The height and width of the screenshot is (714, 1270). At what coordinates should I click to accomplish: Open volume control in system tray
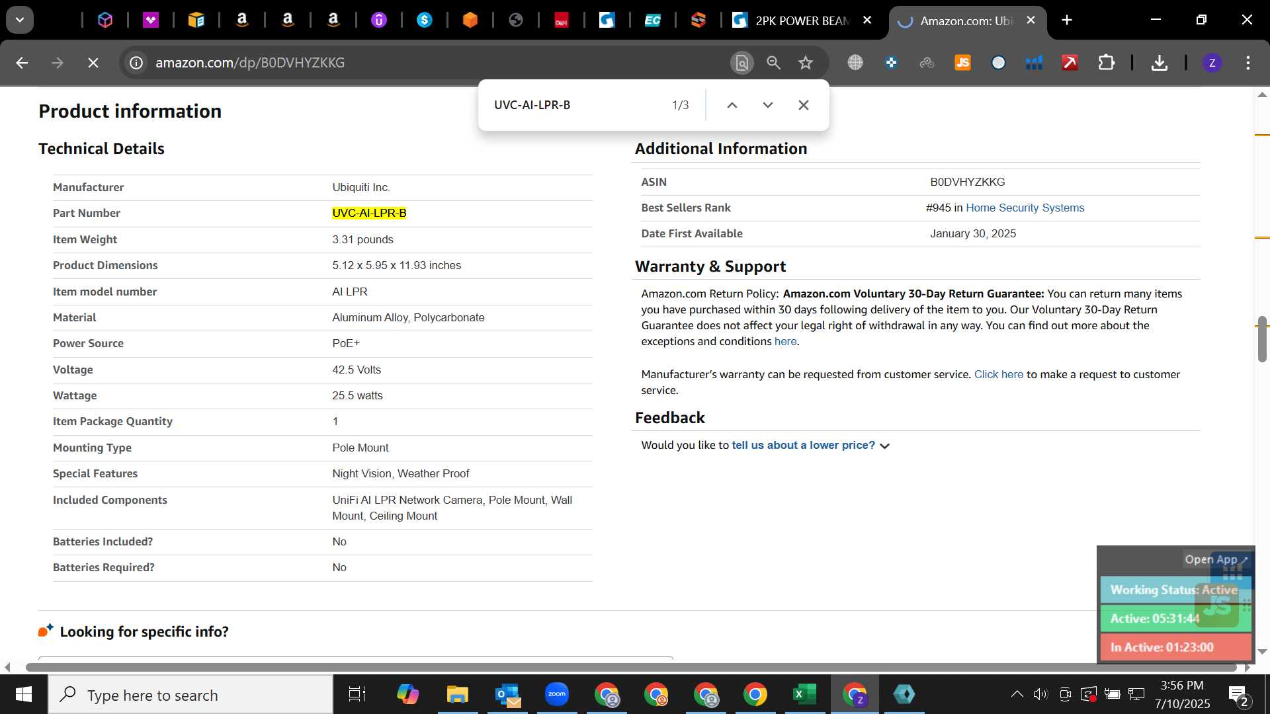click(1040, 694)
